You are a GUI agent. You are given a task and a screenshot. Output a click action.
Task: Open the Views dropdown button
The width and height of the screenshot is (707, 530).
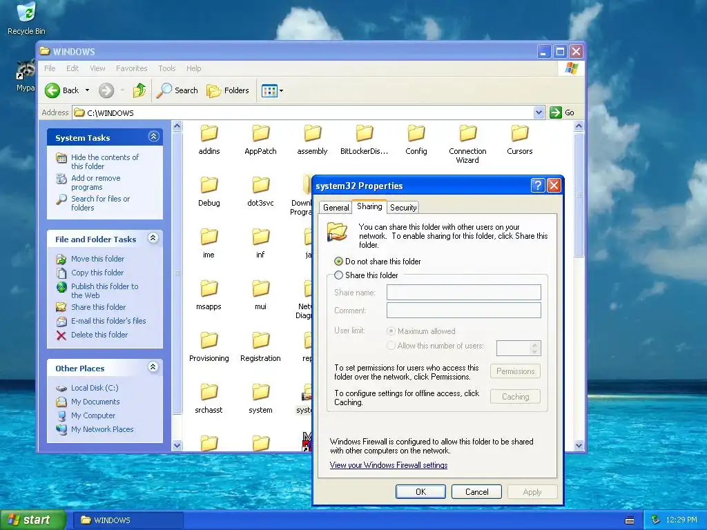coord(272,90)
